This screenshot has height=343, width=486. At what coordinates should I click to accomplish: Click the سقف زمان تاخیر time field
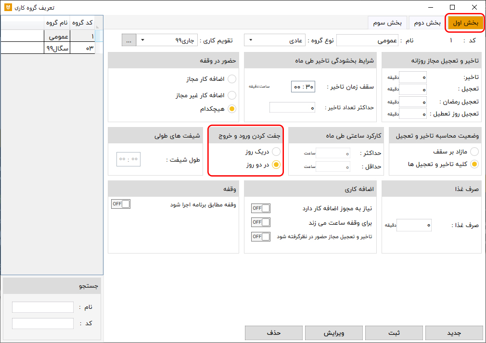click(303, 87)
